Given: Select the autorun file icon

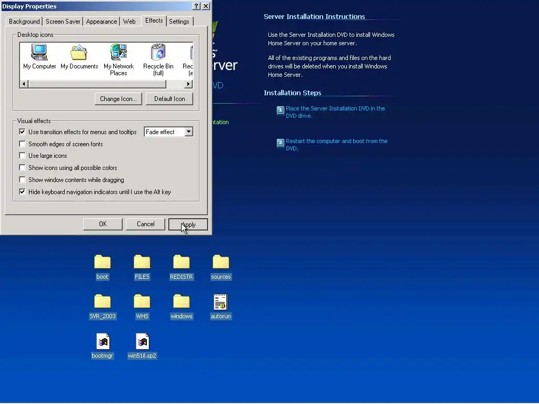Looking at the screenshot, I should (x=221, y=307).
